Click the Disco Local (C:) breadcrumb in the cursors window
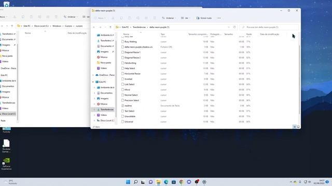The image size is (332, 186). click(x=41, y=26)
